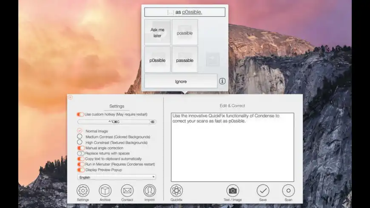Viewport: 370px width, 208px height.
Task: Select the Normal Image radio option
Action: tap(80, 130)
